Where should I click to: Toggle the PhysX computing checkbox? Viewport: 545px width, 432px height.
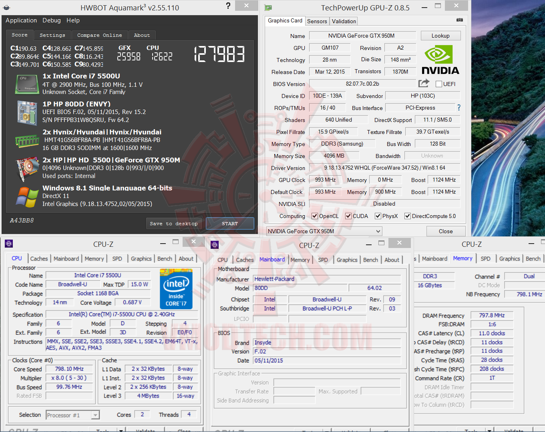pos(378,216)
